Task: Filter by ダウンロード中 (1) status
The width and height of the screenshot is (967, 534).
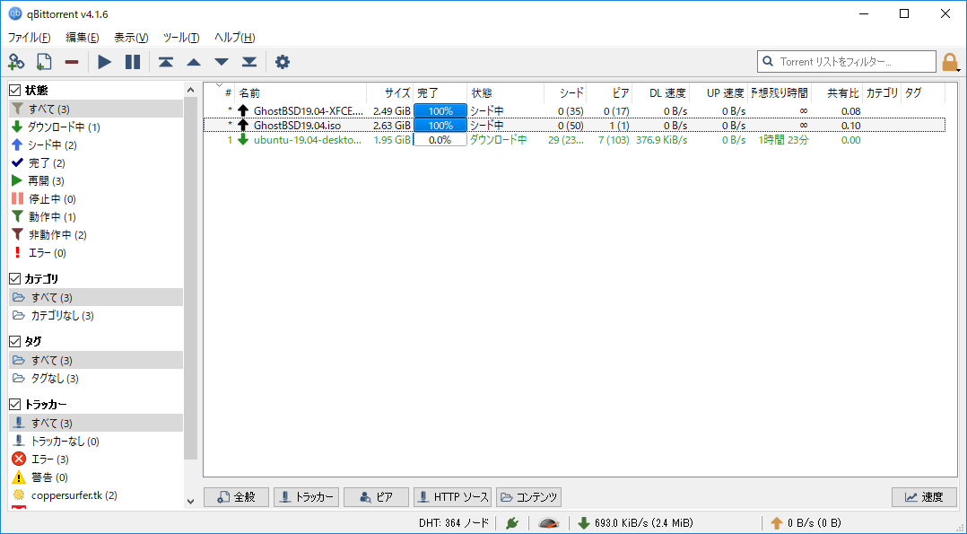Action: click(96, 127)
